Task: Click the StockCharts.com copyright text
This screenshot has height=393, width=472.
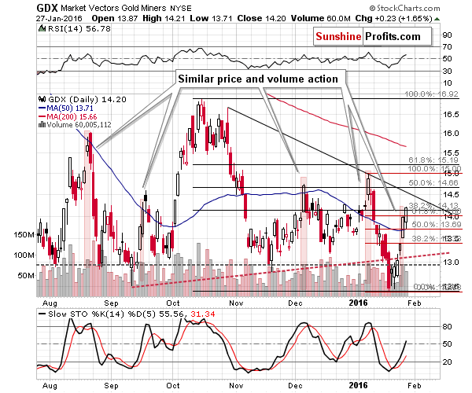Action: (x=404, y=8)
